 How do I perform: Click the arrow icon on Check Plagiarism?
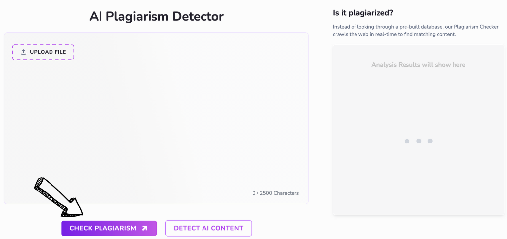[x=144, y=228]
